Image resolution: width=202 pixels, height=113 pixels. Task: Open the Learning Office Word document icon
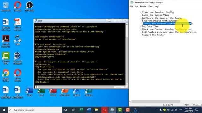pyautogui.click(x=6, y=24)
